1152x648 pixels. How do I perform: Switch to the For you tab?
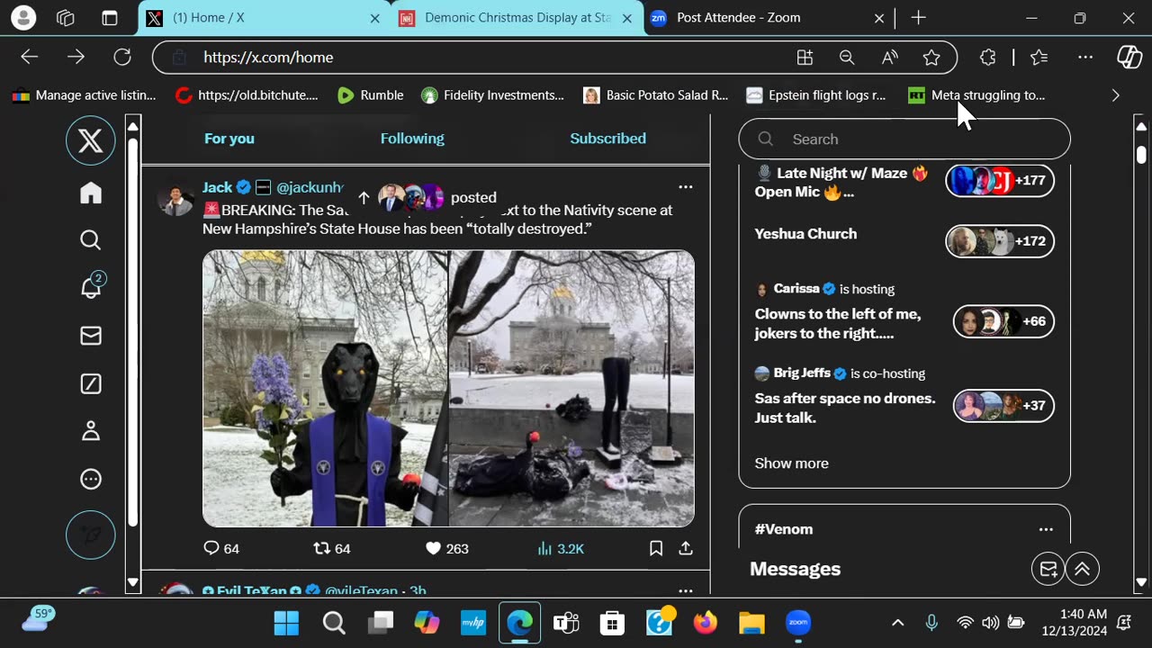click(229, 139)
